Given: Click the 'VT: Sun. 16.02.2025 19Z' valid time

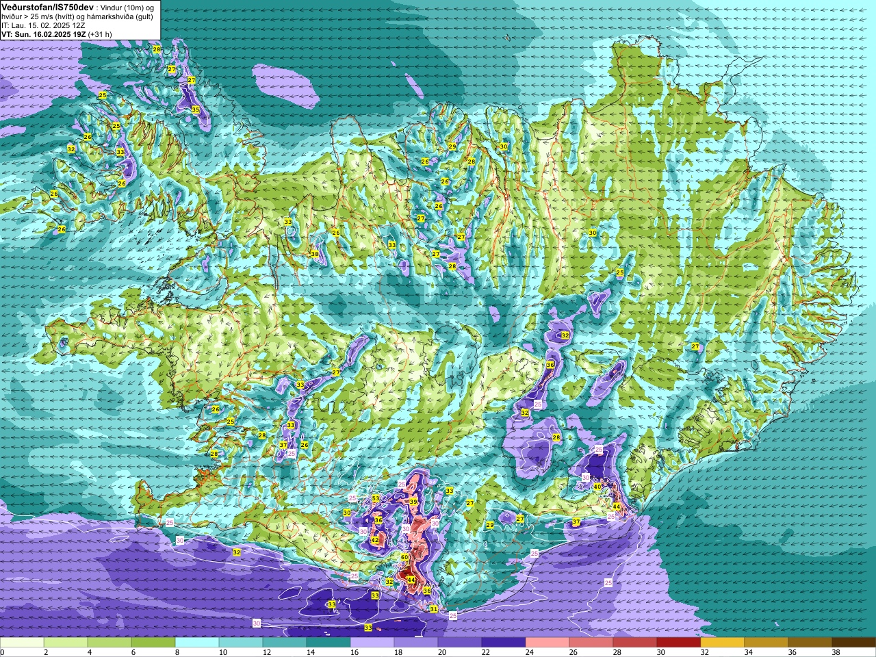Looking at the screenshot, I should click(x=44, y=34).
